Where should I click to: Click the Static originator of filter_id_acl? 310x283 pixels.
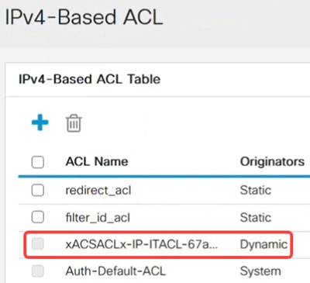click(x=256, y=217)
